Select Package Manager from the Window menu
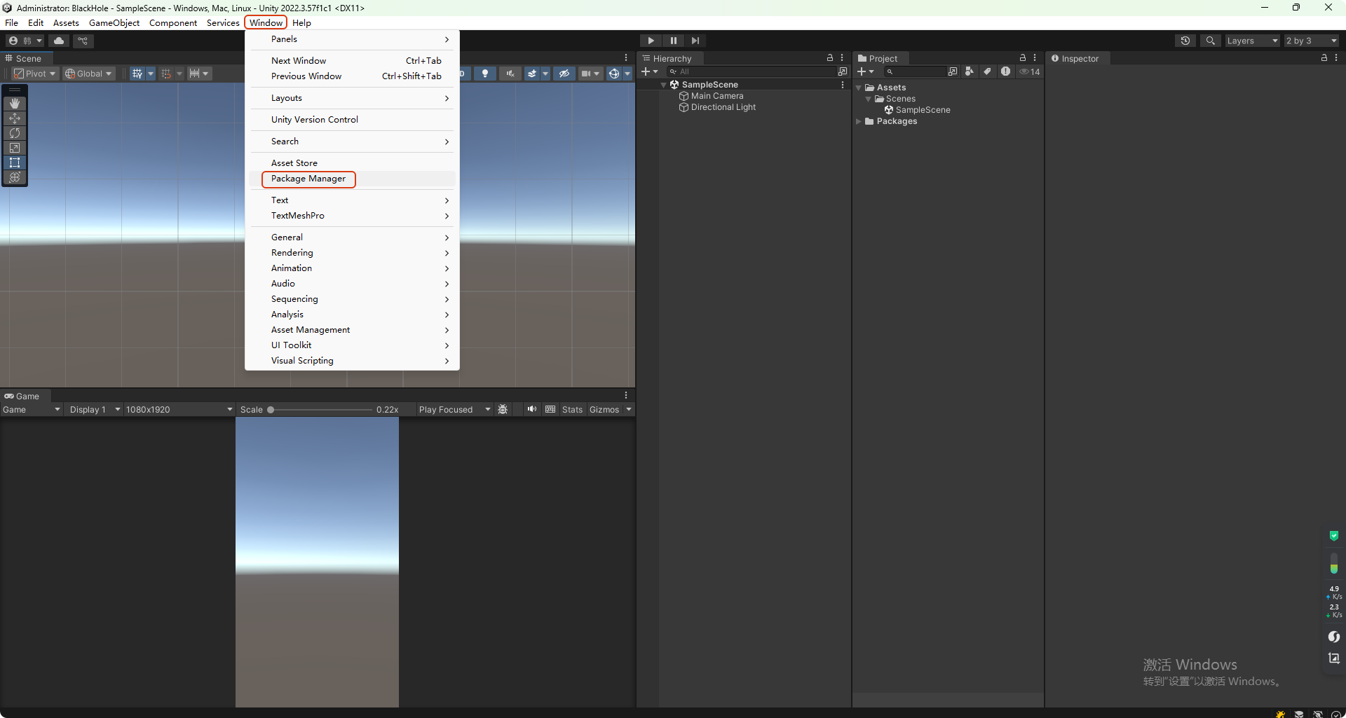The height and width of the screenshot is (718, 1346). point(308,179)
